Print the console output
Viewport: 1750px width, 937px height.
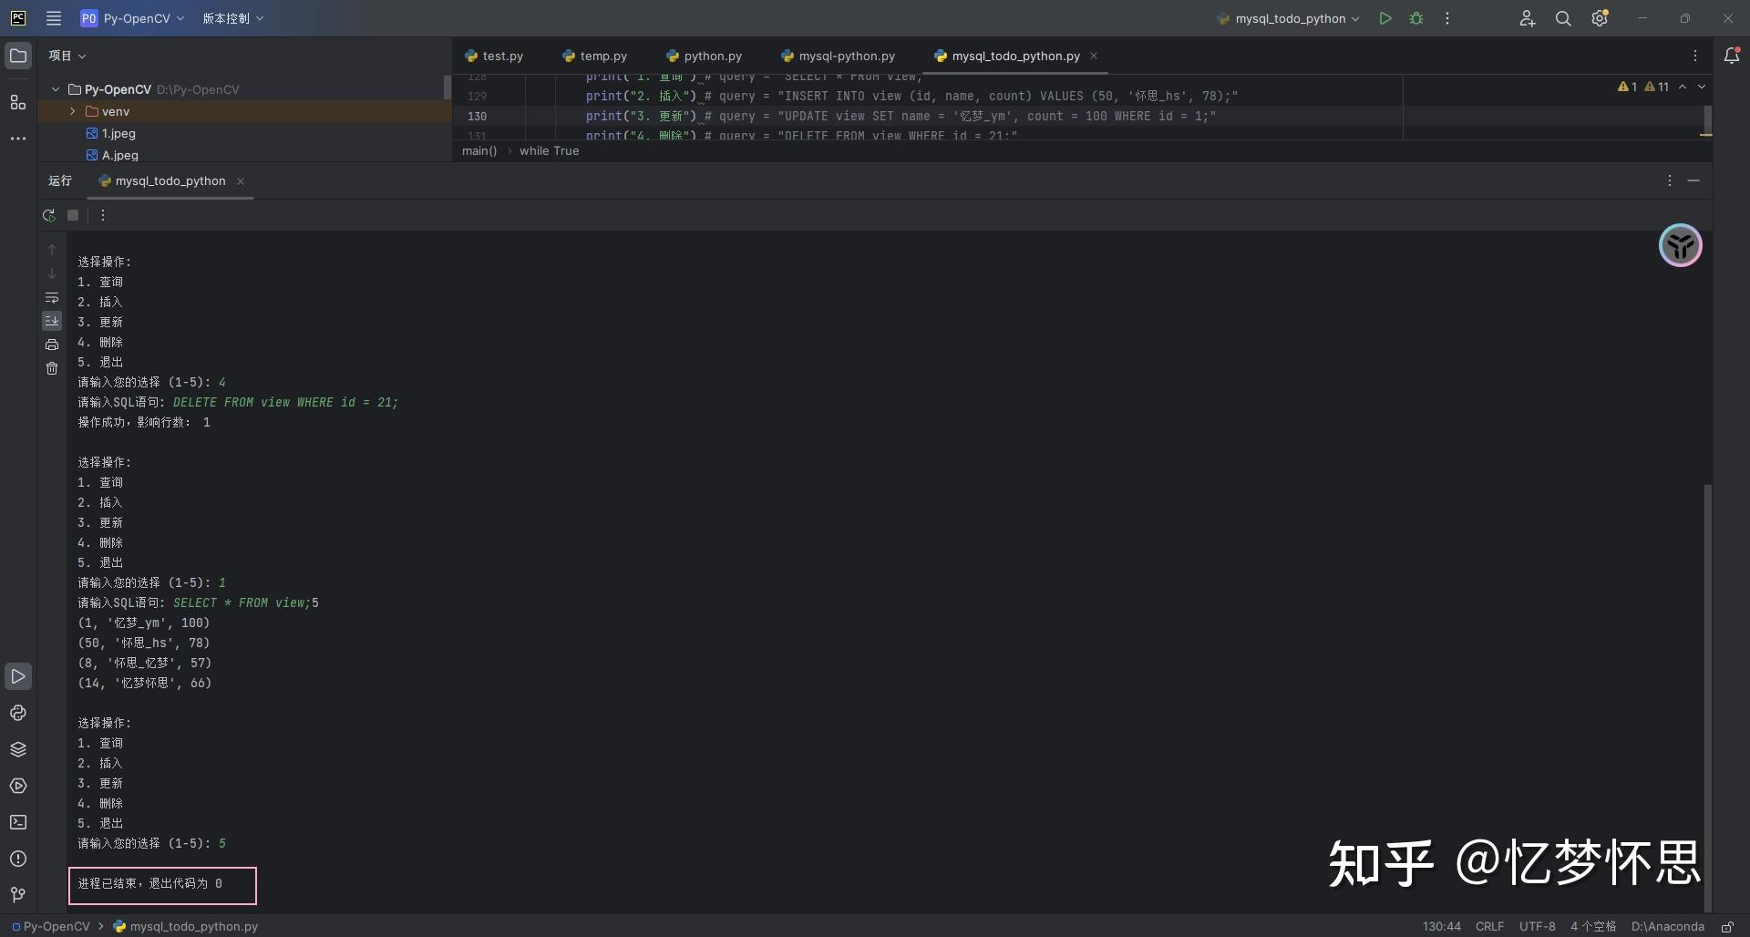point(52,345)
